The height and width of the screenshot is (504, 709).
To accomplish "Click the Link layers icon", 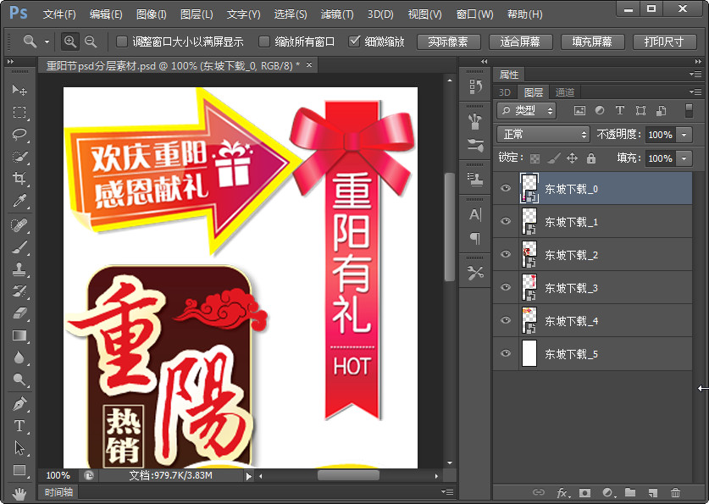I will pyautogui.click(x=538, y=492).
